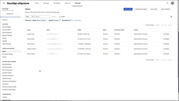
Task: Open Envelope Custom Fields in sidebar
Action: [9, 90]
